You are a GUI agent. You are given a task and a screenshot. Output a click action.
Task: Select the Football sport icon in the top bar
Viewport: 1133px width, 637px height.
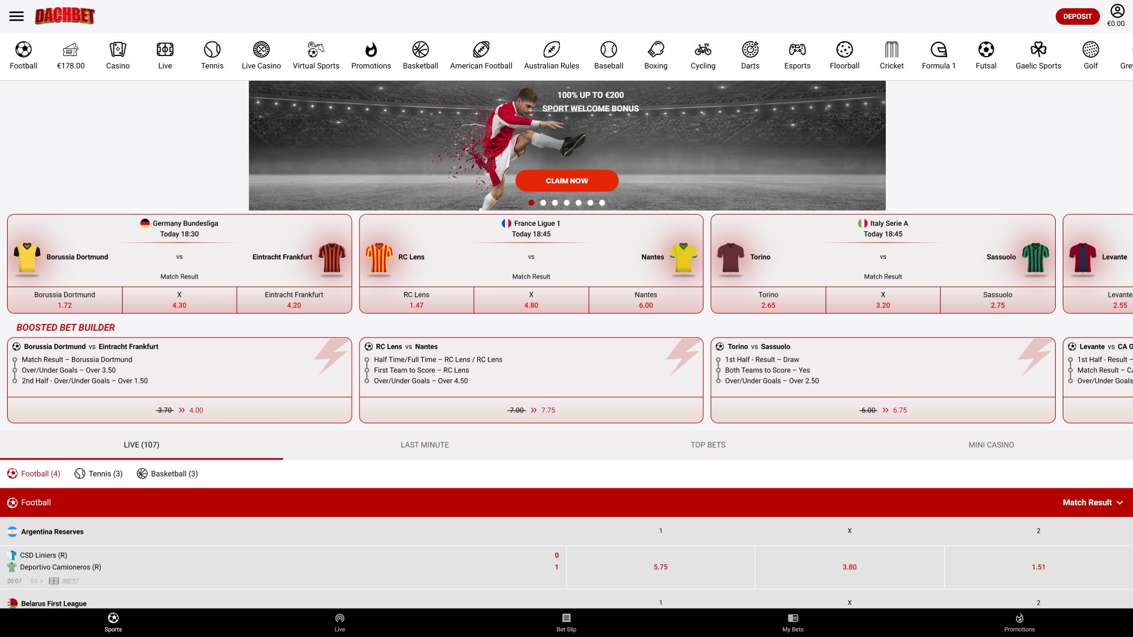[24, 55]
